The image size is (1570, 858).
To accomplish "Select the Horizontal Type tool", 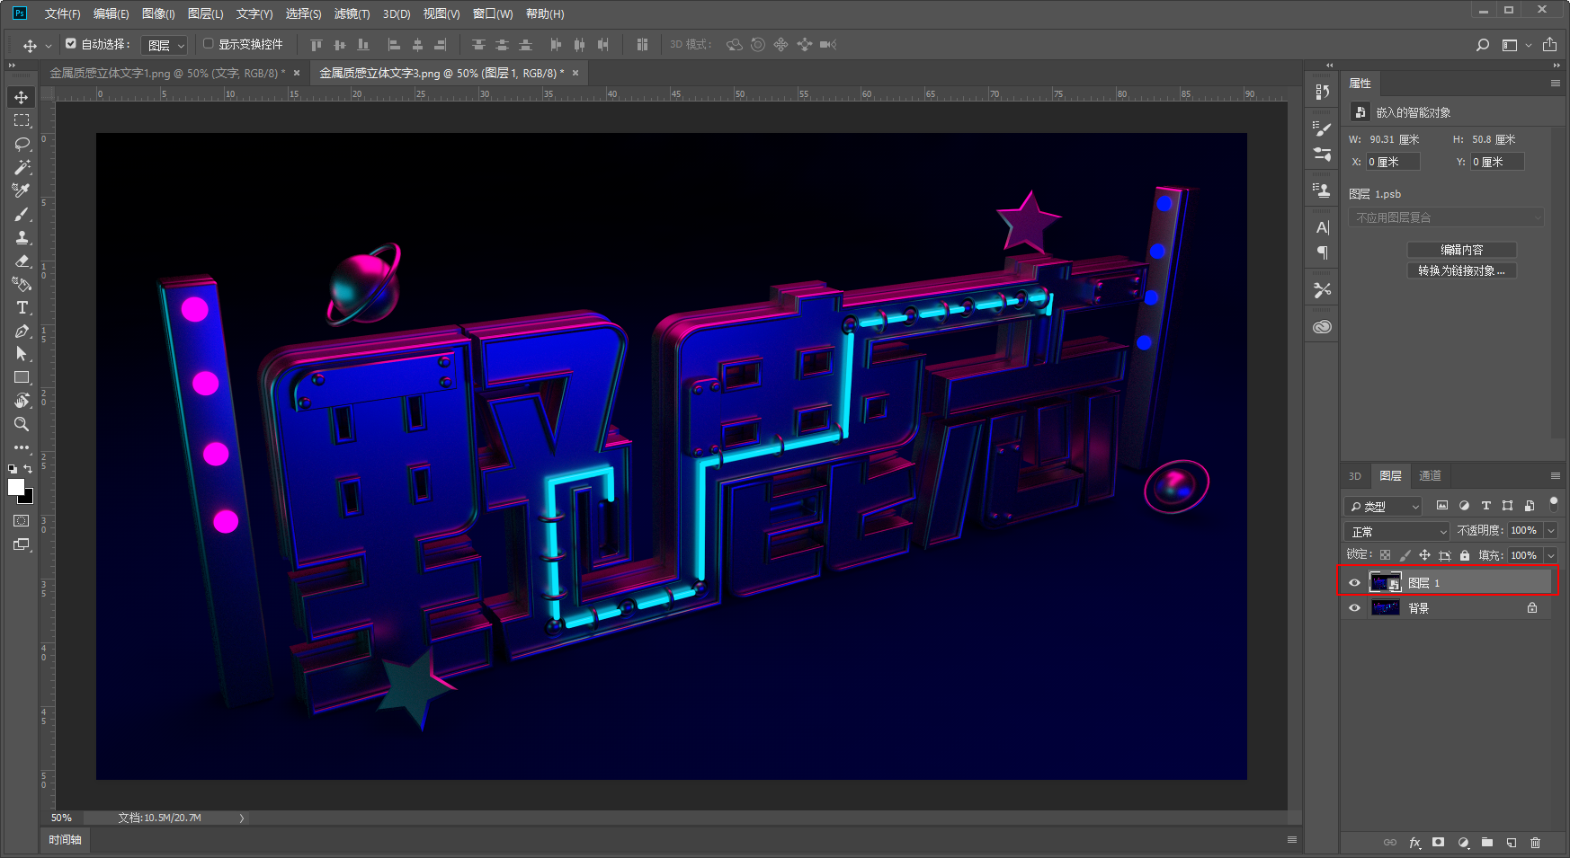I will coord(22,307).
